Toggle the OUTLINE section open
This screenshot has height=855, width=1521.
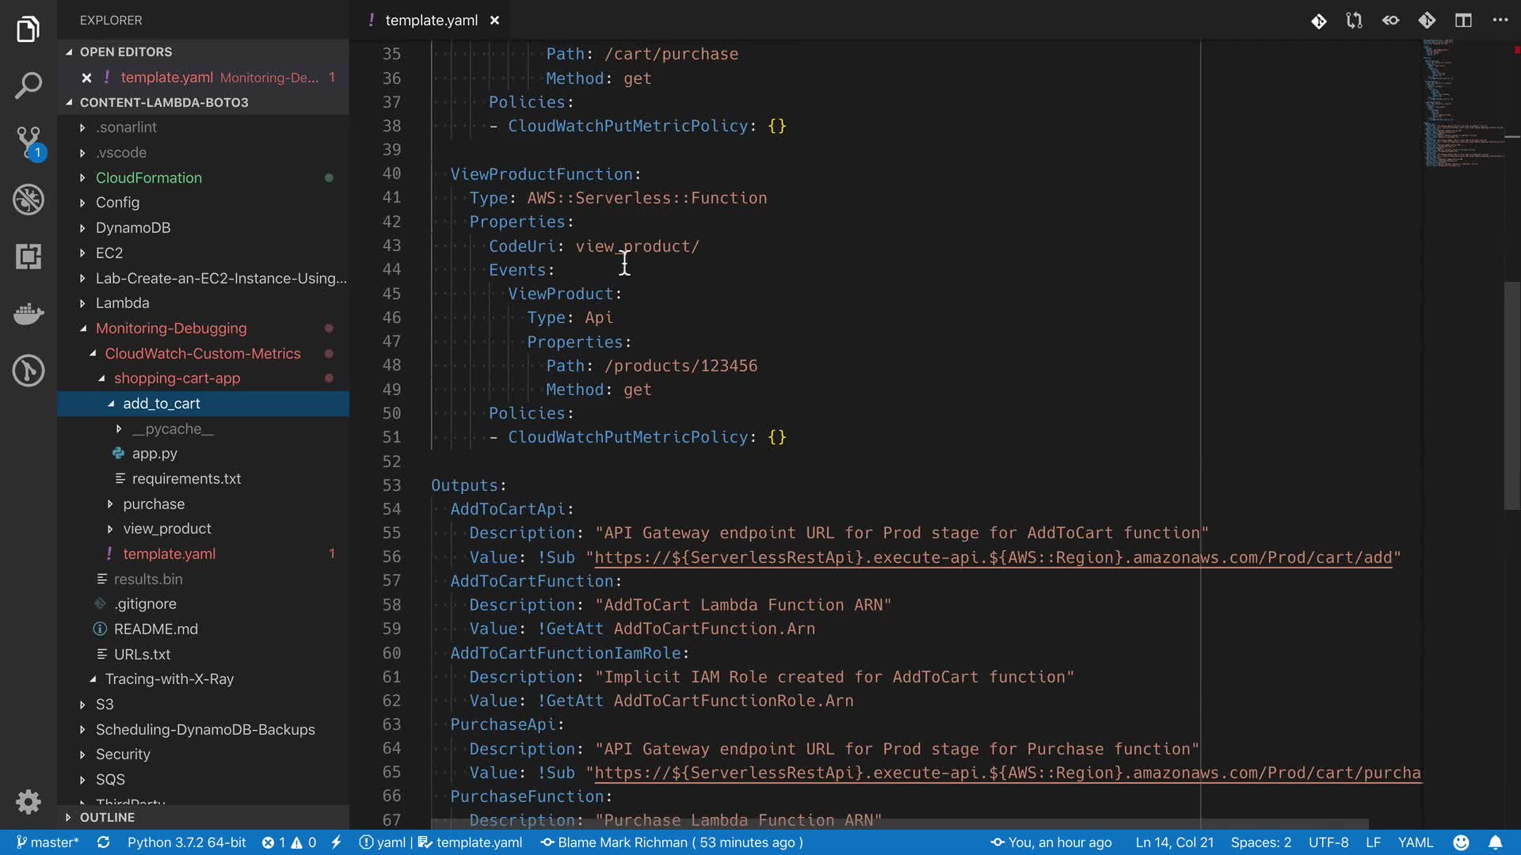coord(107,817)
